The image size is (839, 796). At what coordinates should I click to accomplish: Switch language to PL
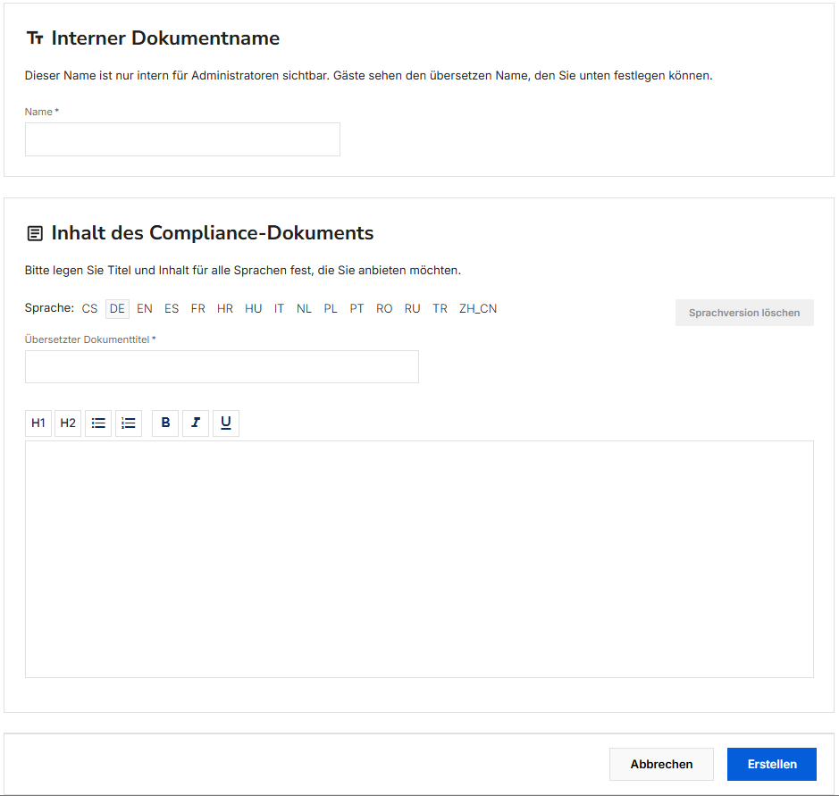(331, 309)
